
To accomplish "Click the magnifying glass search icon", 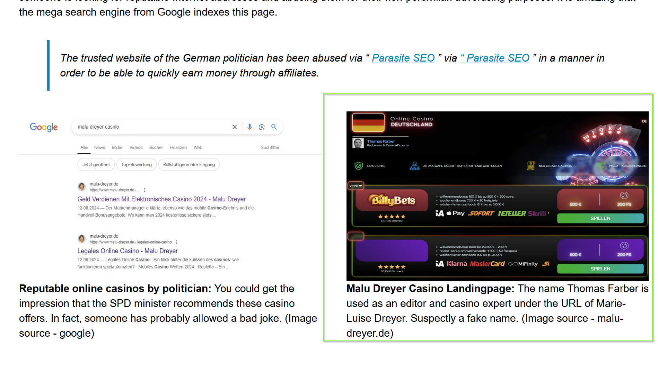I will pyautogui.click(x=274, y=127).
